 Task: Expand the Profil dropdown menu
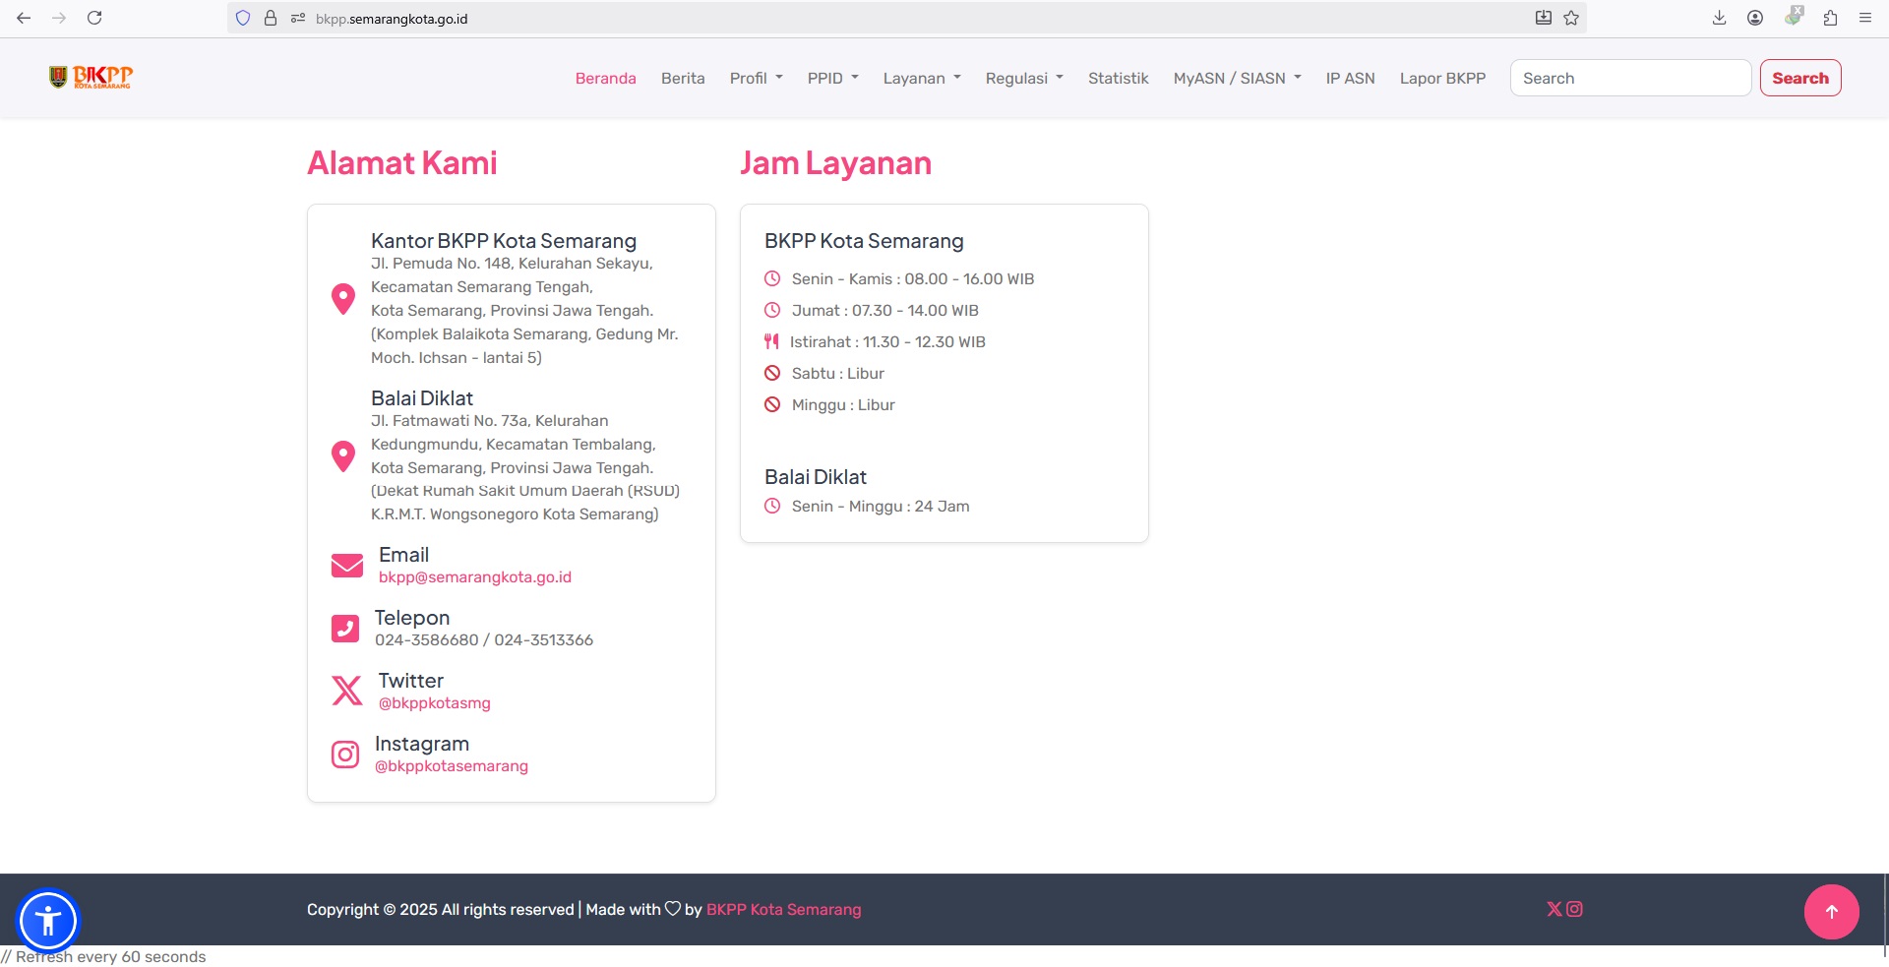(756, 79)
